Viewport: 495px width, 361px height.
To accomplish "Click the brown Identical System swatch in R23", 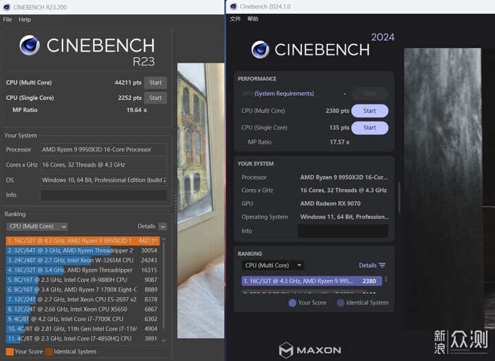I will [49, 351].
